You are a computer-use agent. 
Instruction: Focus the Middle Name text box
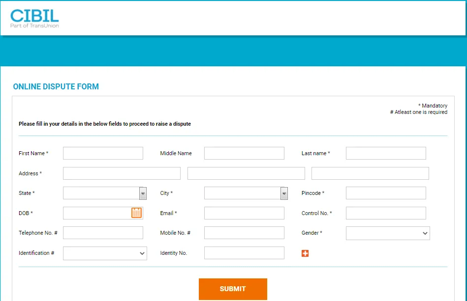pyautogui.click(x=244, y=153)
